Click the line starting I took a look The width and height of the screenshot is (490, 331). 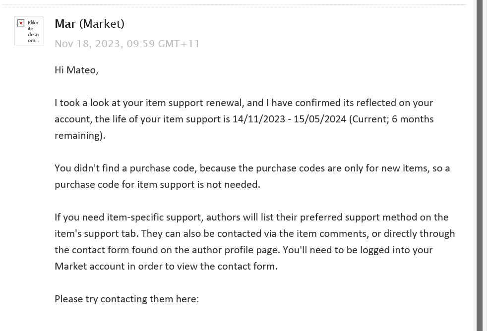tap(244, 103)
